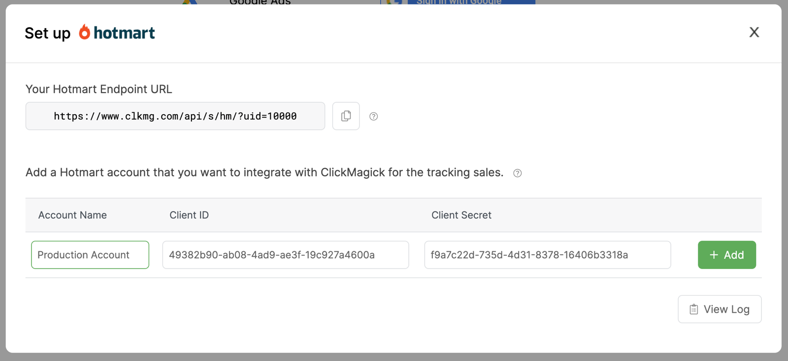The image size is (788, 361).
Task: Click the "Set up" dialog title text
Action: pos(48,33)
